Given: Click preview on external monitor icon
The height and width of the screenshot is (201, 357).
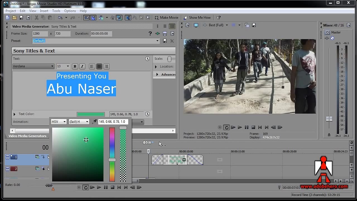Looking at the screenshot, I should pyautogui.click(x=196, y=25).
